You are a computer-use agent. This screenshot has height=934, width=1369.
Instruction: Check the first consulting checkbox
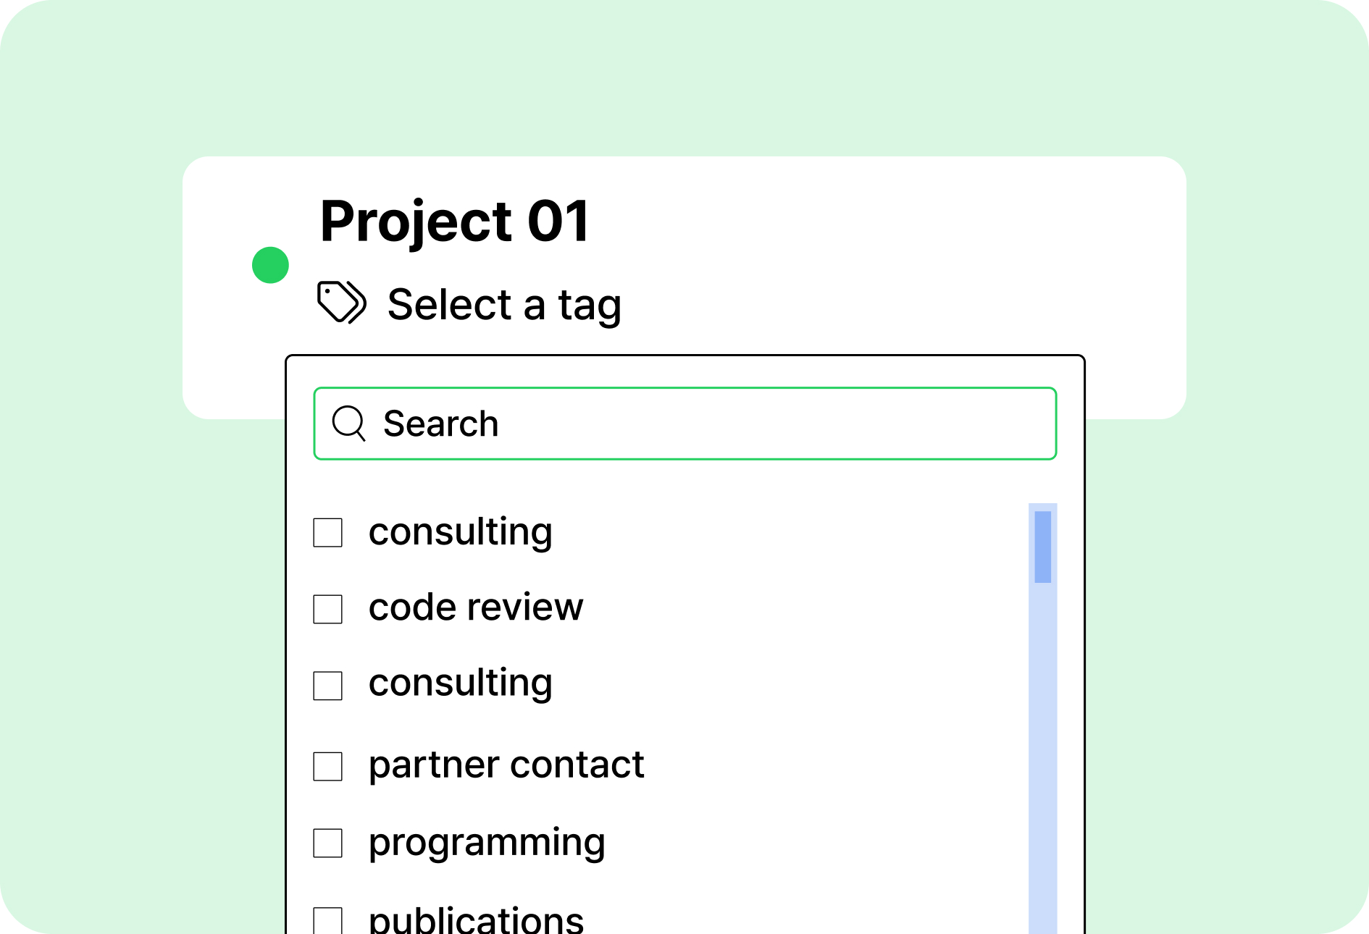click(327, 532)
